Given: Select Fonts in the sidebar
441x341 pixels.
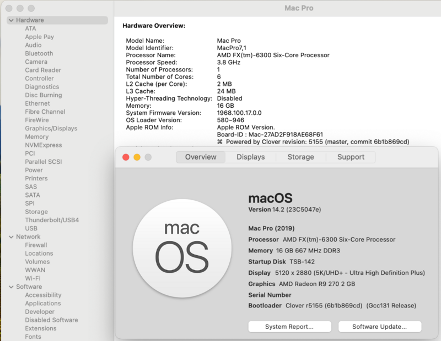Looking at the screenshot, I should click(33, 337).
